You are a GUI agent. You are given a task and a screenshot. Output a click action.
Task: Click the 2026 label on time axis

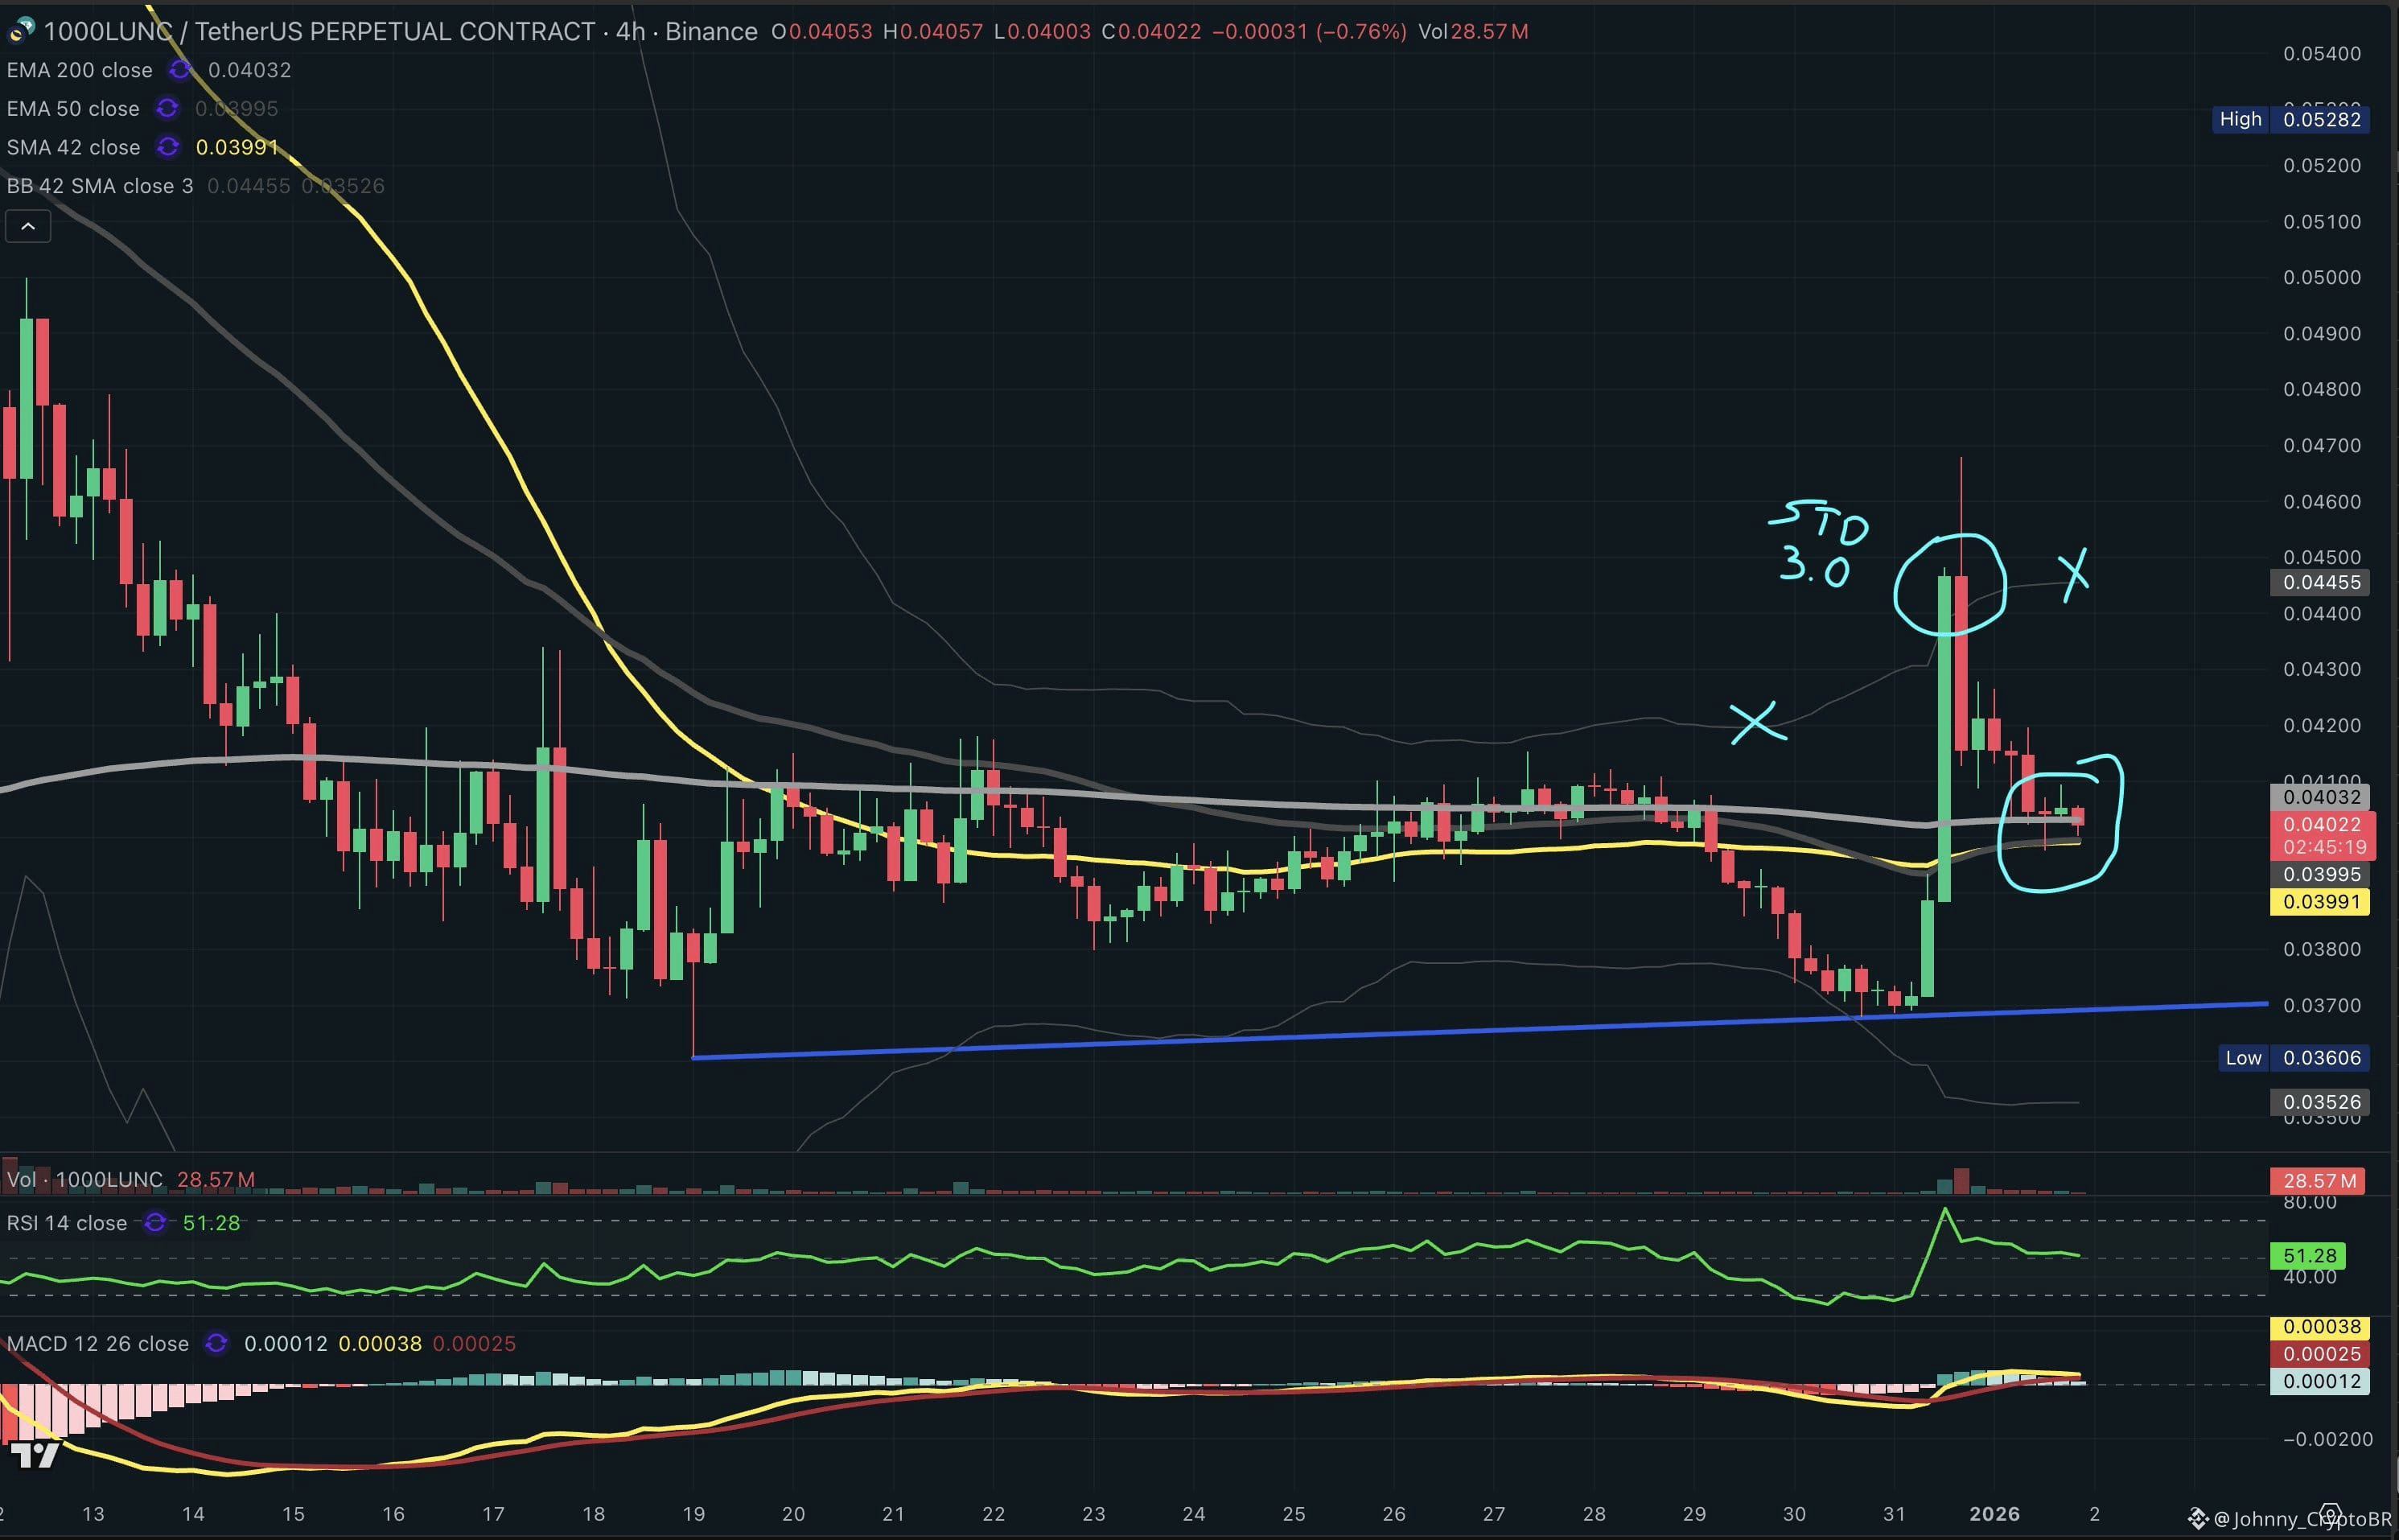[1994, 1514]
